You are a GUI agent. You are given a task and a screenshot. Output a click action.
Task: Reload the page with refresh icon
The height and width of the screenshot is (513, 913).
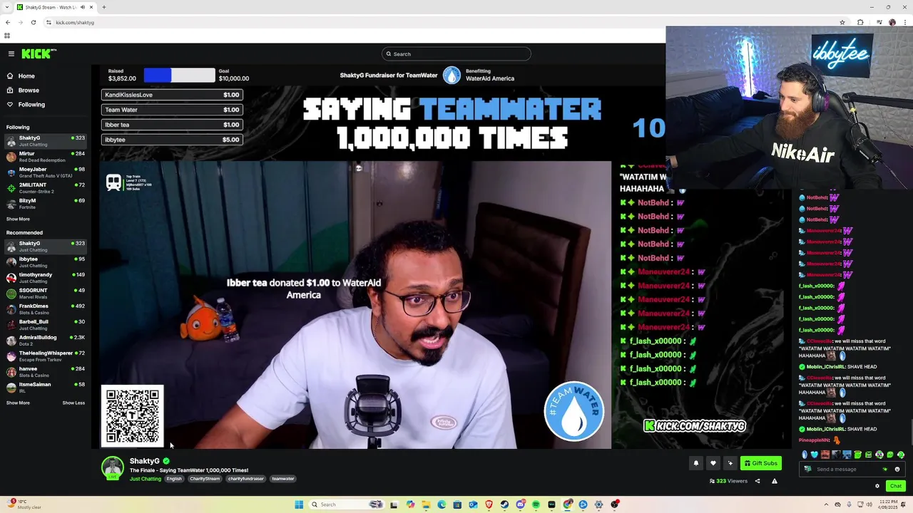click(x=34, y=22)
